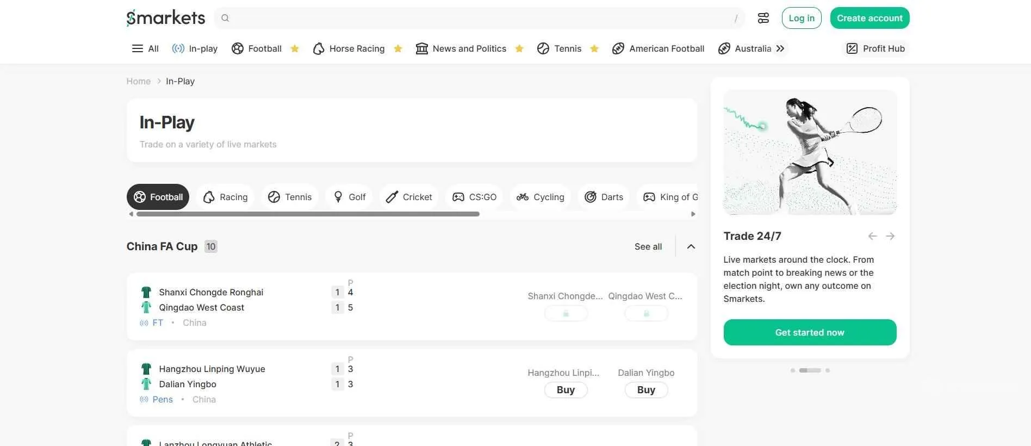Go to the In-play navigation item
1031x446 pixels.
[x=195, y=48]
